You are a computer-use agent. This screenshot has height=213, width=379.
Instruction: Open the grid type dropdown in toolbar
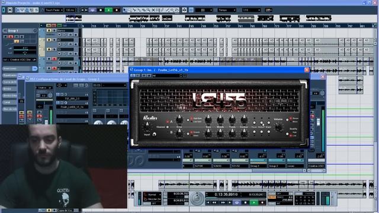point(204,10)
